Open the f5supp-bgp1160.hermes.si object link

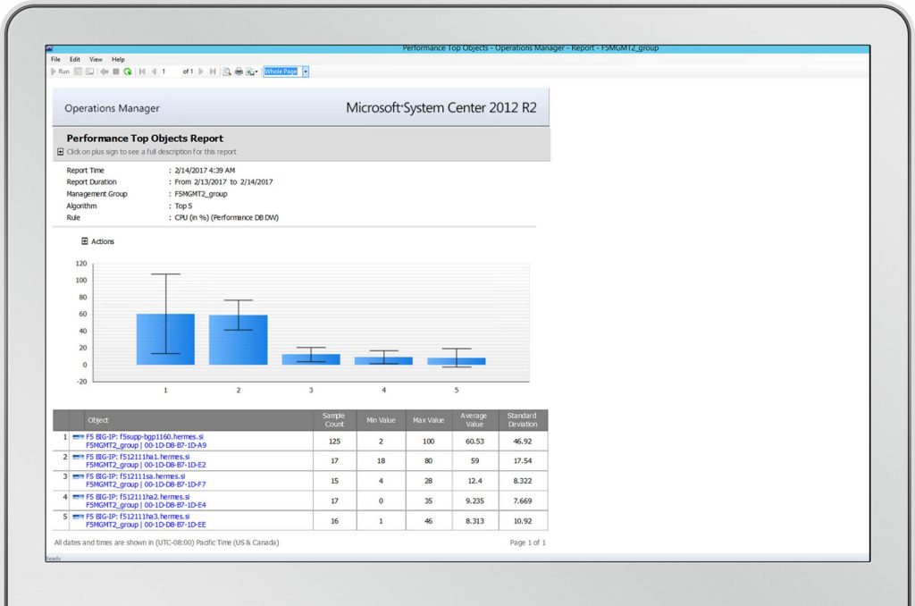(145, 437)
